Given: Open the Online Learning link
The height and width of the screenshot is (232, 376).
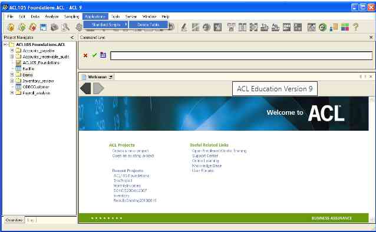Looking at the screenshot, I should tap(205, 161).
